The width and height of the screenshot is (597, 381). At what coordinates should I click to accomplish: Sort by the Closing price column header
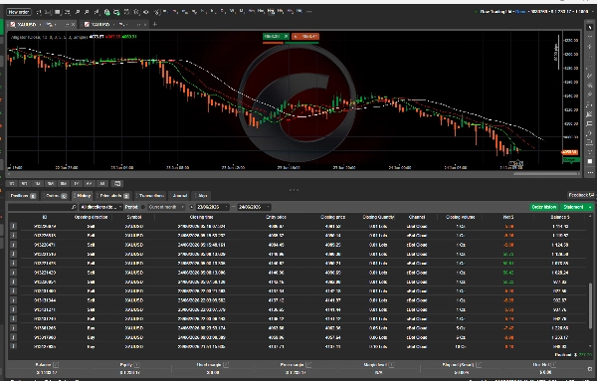coord(332,217)
